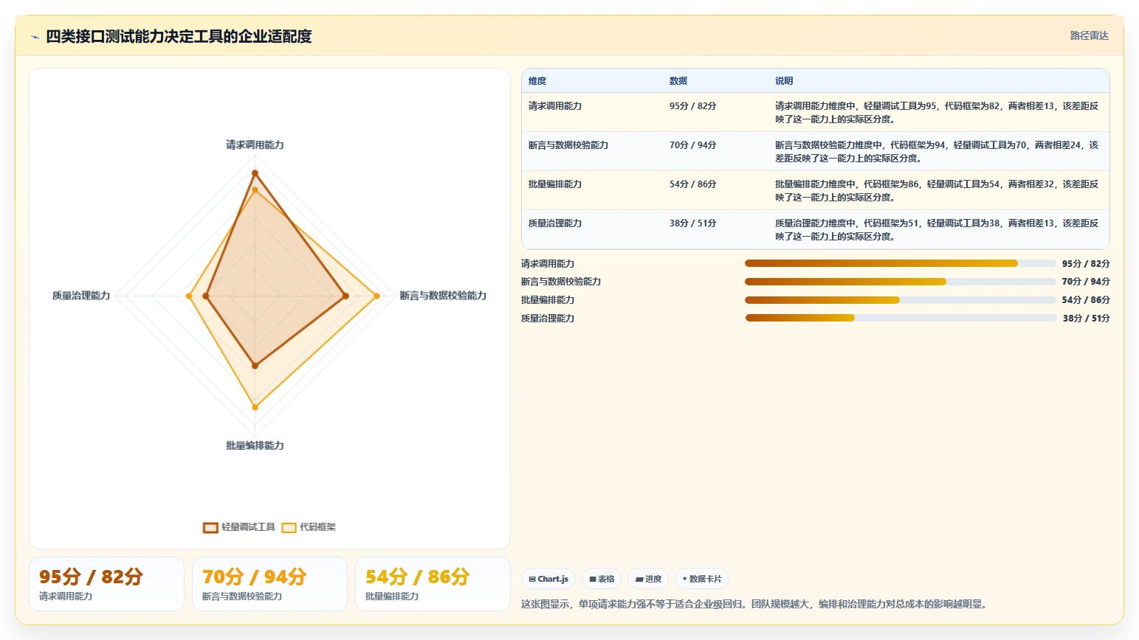Open the 70分 / 94分 data card
The height and width of the screenshot is (640, 1139).
coord(269,584)
